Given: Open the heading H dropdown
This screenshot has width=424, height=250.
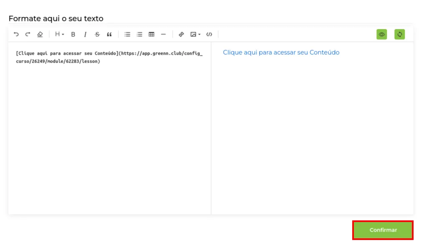Looking at the screenshot, I should [60, 34].
